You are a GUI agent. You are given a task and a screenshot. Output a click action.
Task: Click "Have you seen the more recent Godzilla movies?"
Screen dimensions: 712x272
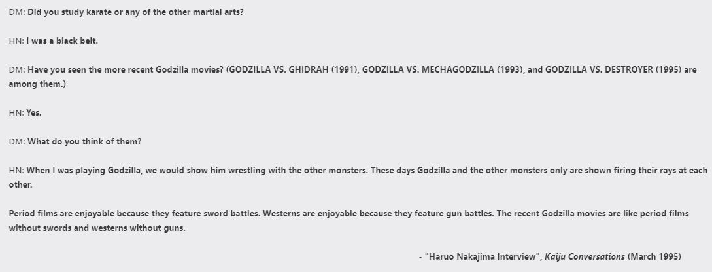(126, 69)
